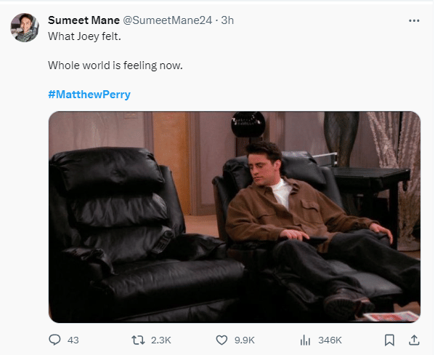Share the tweet via the share icon

coord(414,340)
